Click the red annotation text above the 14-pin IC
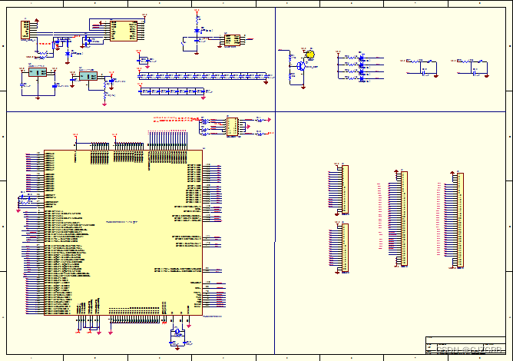 (x=177, y=119)
